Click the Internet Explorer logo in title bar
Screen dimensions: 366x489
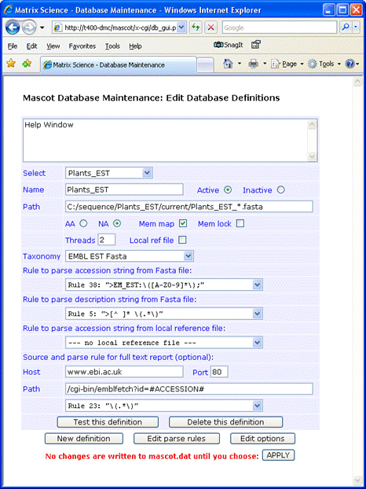pyautogui.click(x=9, y=9)
